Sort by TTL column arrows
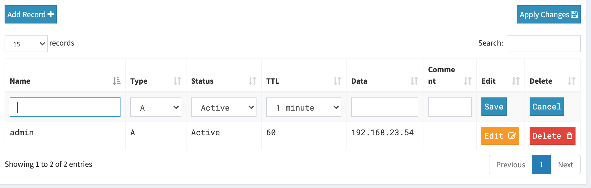Viewport: 591px width, 188px height. (337, 81)
